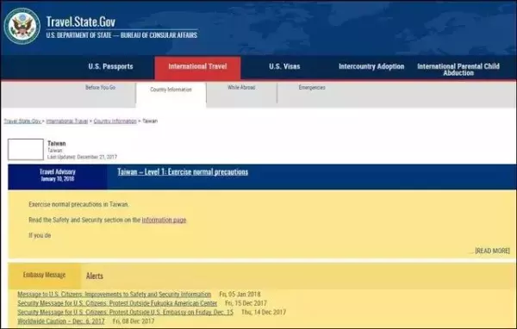
Task: Open International Parental Child Abduction
Action: pos(458,70)
